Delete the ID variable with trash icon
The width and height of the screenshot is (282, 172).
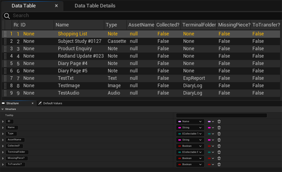click(219, 122)
